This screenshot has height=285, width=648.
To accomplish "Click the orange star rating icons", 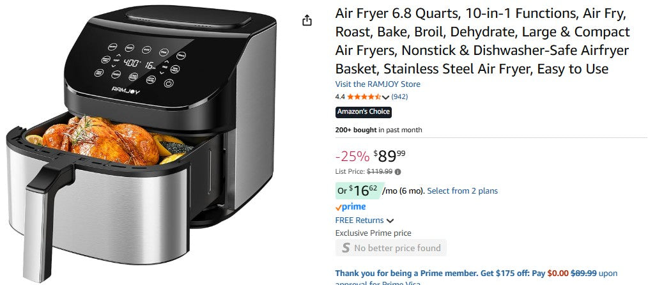I will tap(364, 97).
